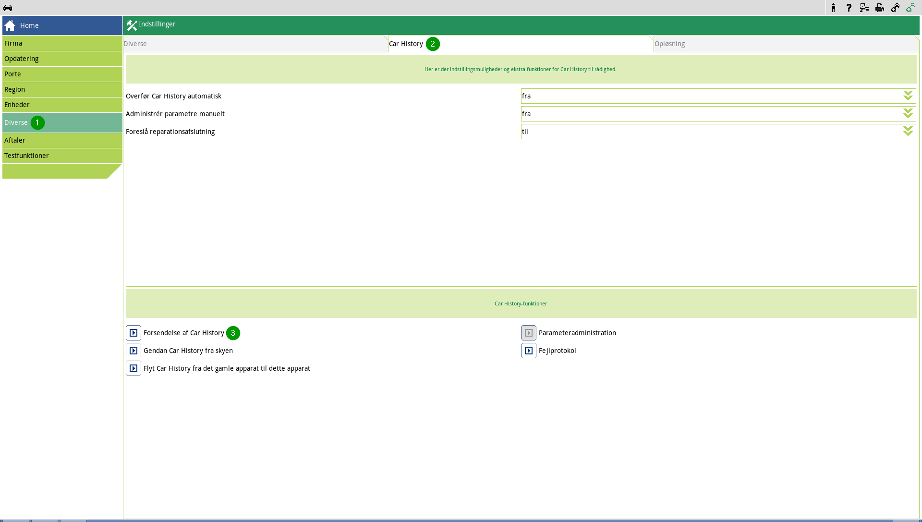Open the user profile person icon

point(834,8)
